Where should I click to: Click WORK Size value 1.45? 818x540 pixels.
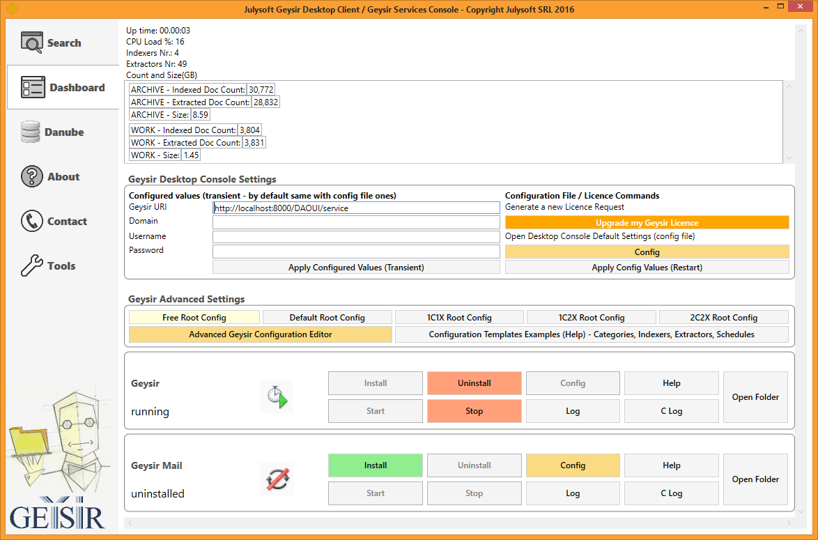click(191, 155)
